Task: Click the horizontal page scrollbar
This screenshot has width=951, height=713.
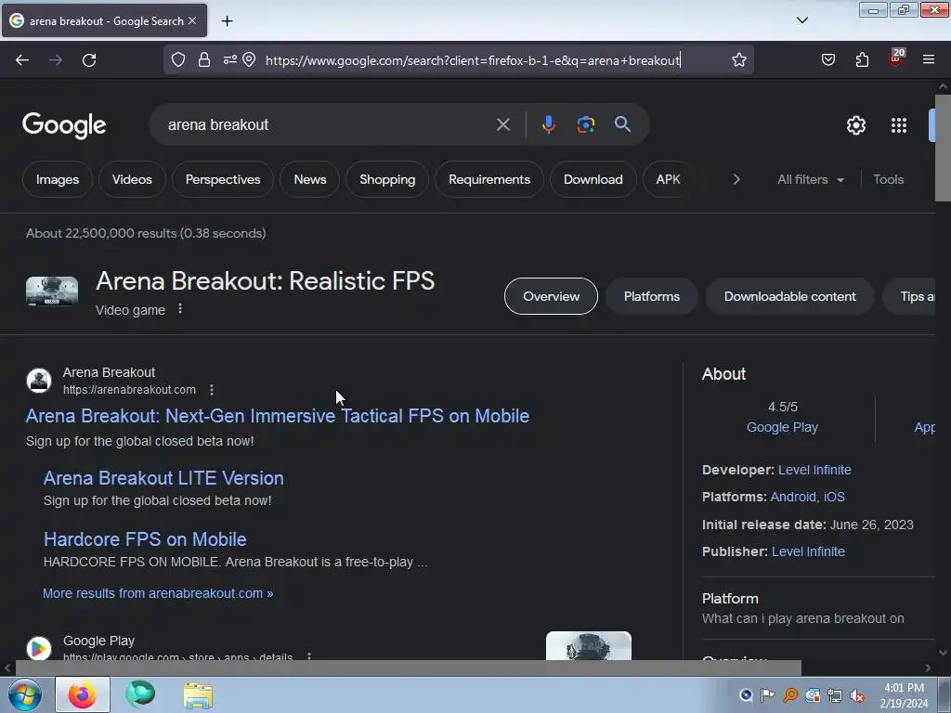Action: point(408,668)
